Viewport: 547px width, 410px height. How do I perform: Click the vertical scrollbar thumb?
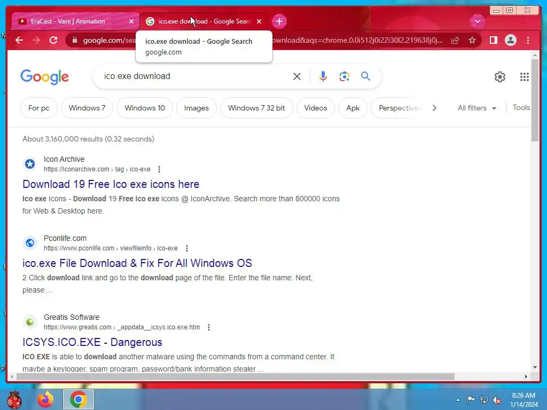[535, 100]
